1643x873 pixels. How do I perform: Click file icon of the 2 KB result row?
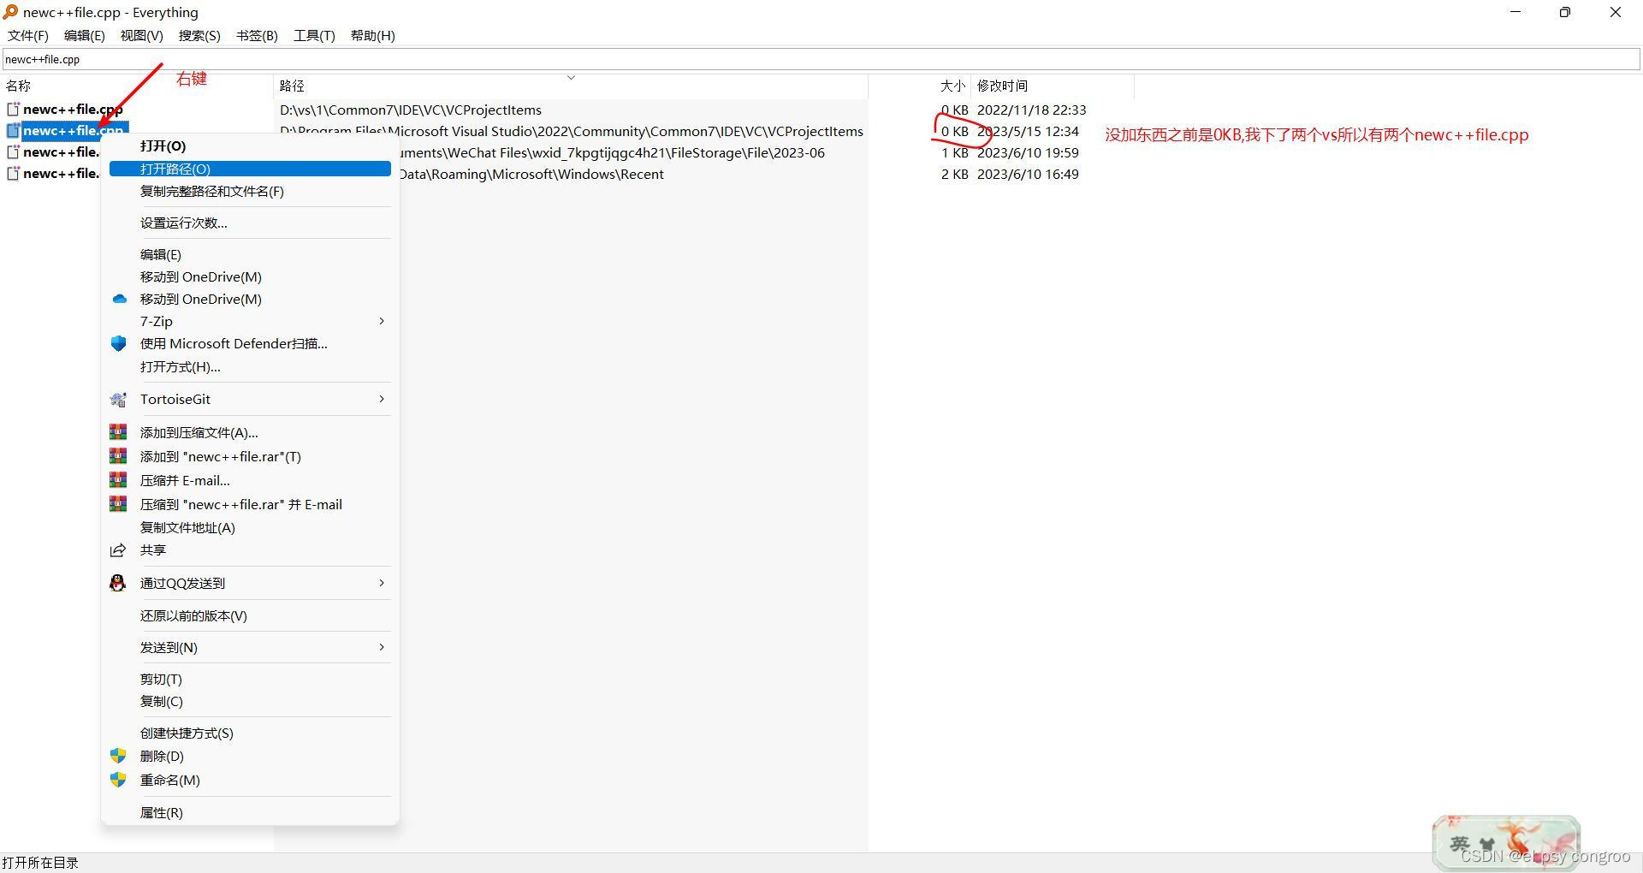pyautogui.click(x=13, y=173)
